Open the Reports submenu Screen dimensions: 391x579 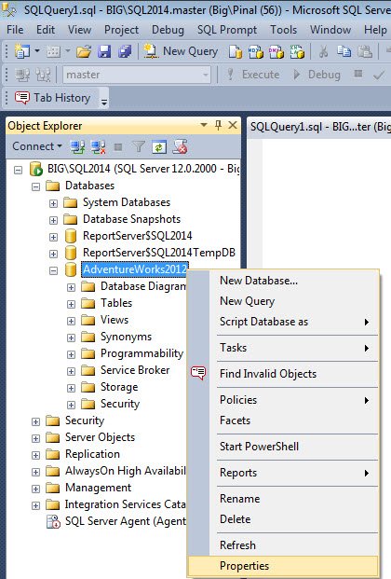tap(283, 473)
